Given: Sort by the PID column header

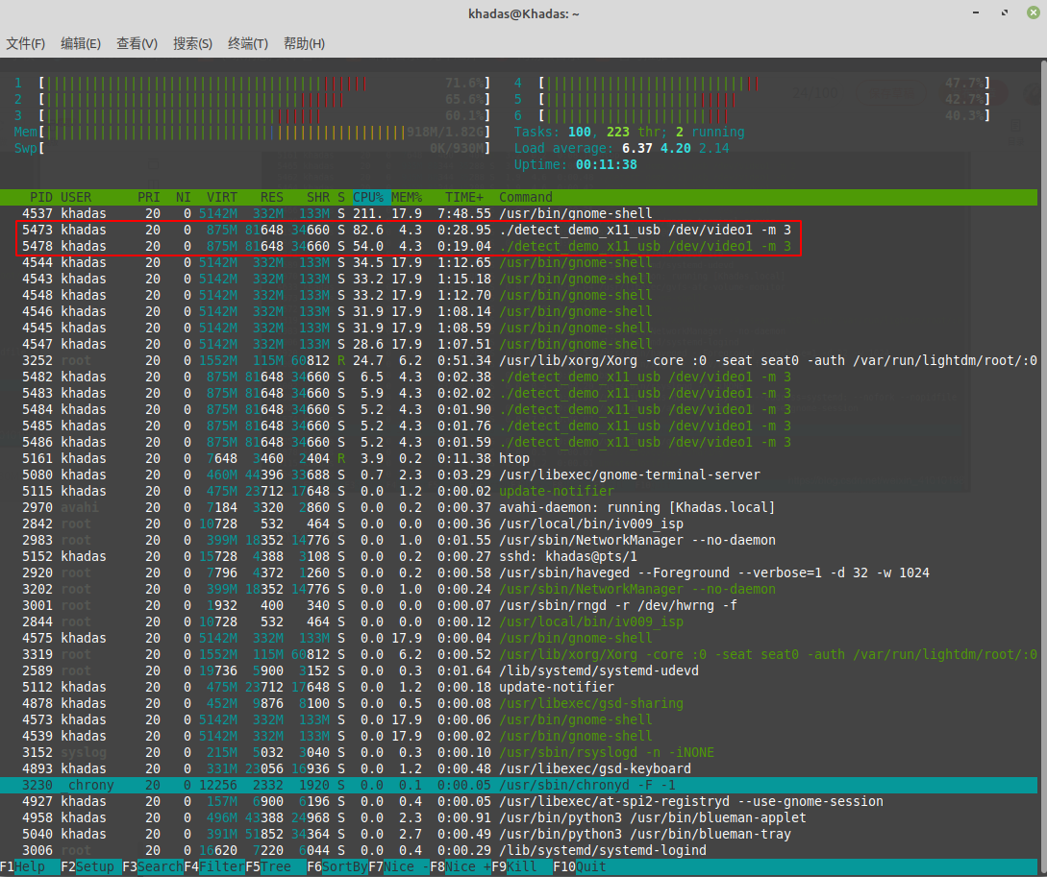Looking at the screenshot, I should point(40,198).
